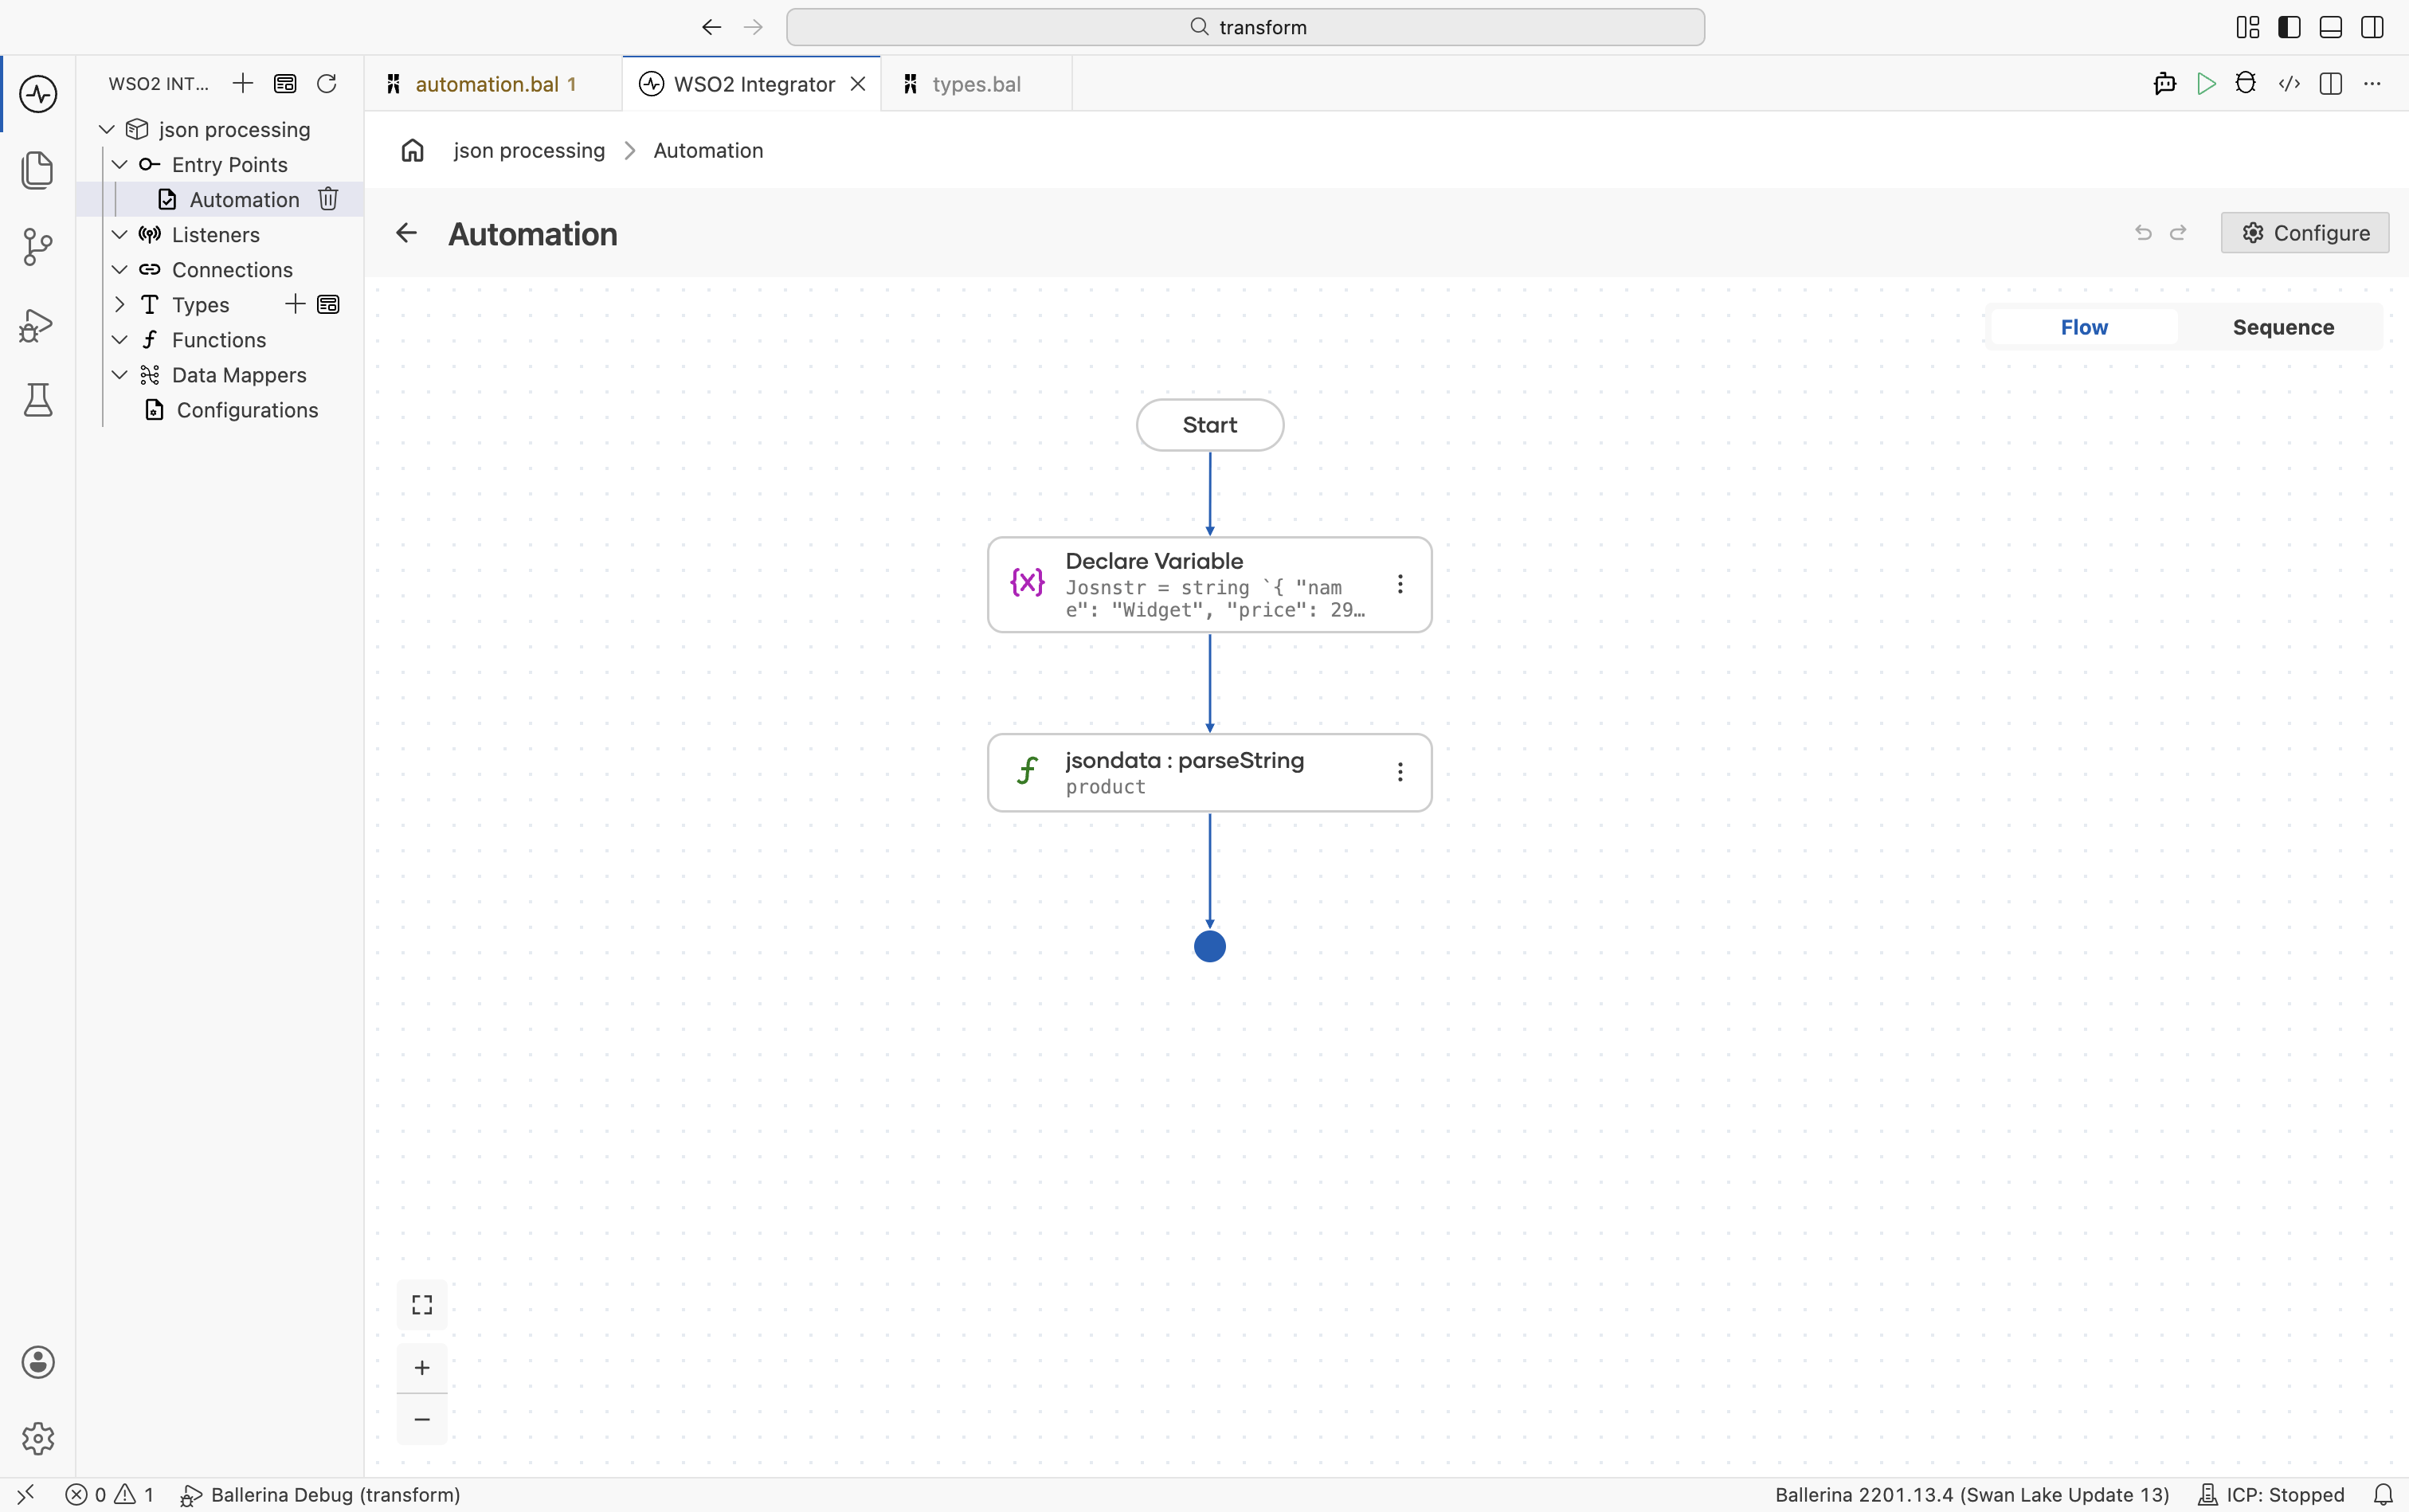Open Configurations in the project tree
Viewport: 2409px width, 1512px height.
(x=247, y=409)
